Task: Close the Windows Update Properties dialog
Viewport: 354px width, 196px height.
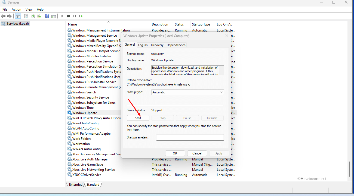Action: pyautogui.click(x=227, y=36)
